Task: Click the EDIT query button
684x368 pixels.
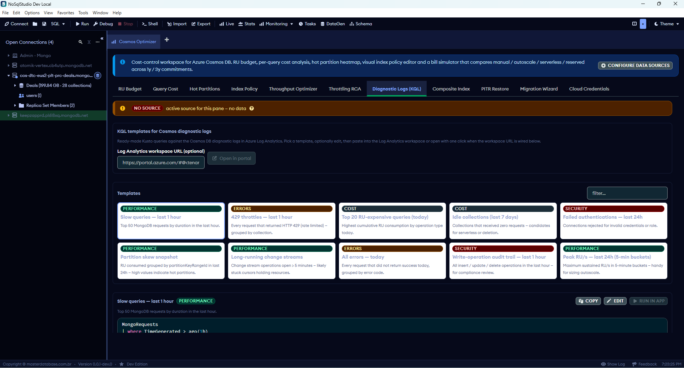Action: 615,301
